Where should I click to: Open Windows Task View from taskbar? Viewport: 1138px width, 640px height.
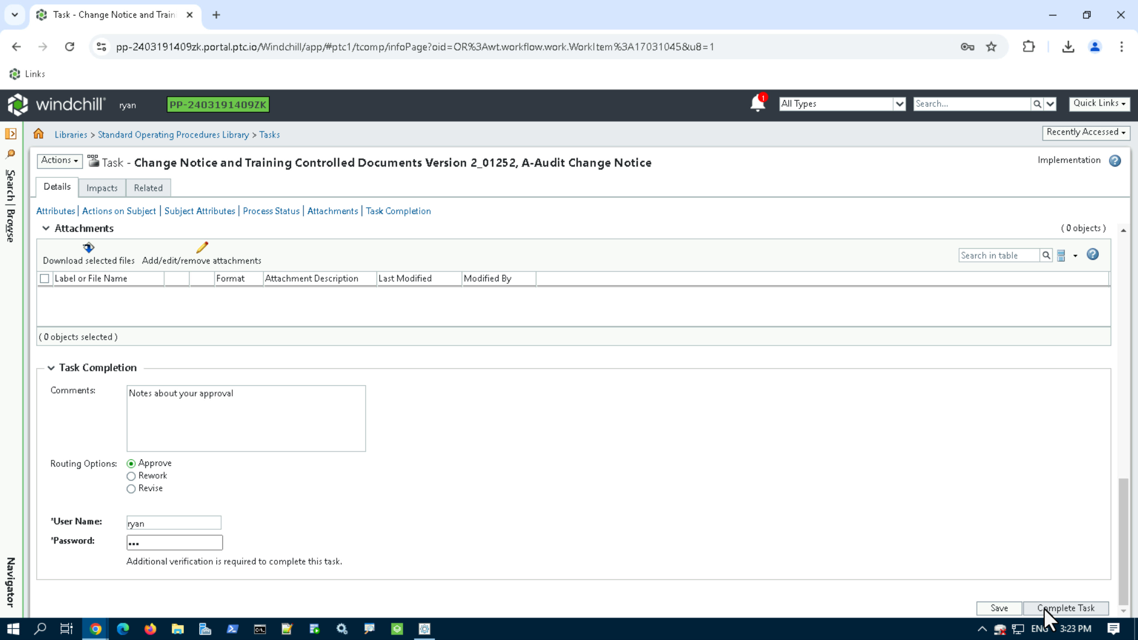coord(66,629)
